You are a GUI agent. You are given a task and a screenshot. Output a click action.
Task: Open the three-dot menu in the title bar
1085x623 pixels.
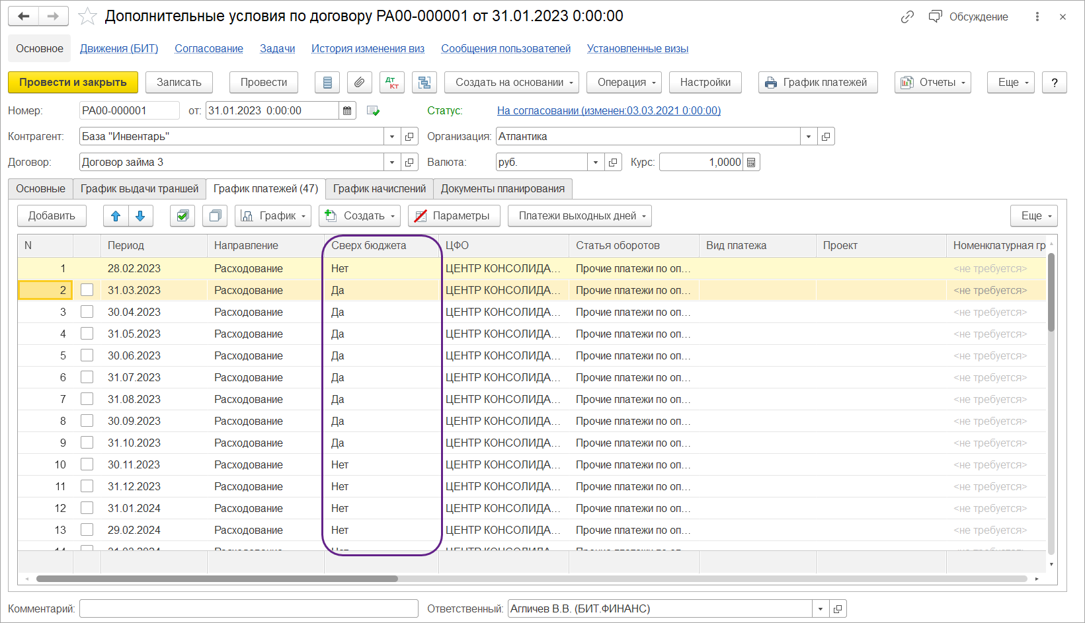point(1037,17)
